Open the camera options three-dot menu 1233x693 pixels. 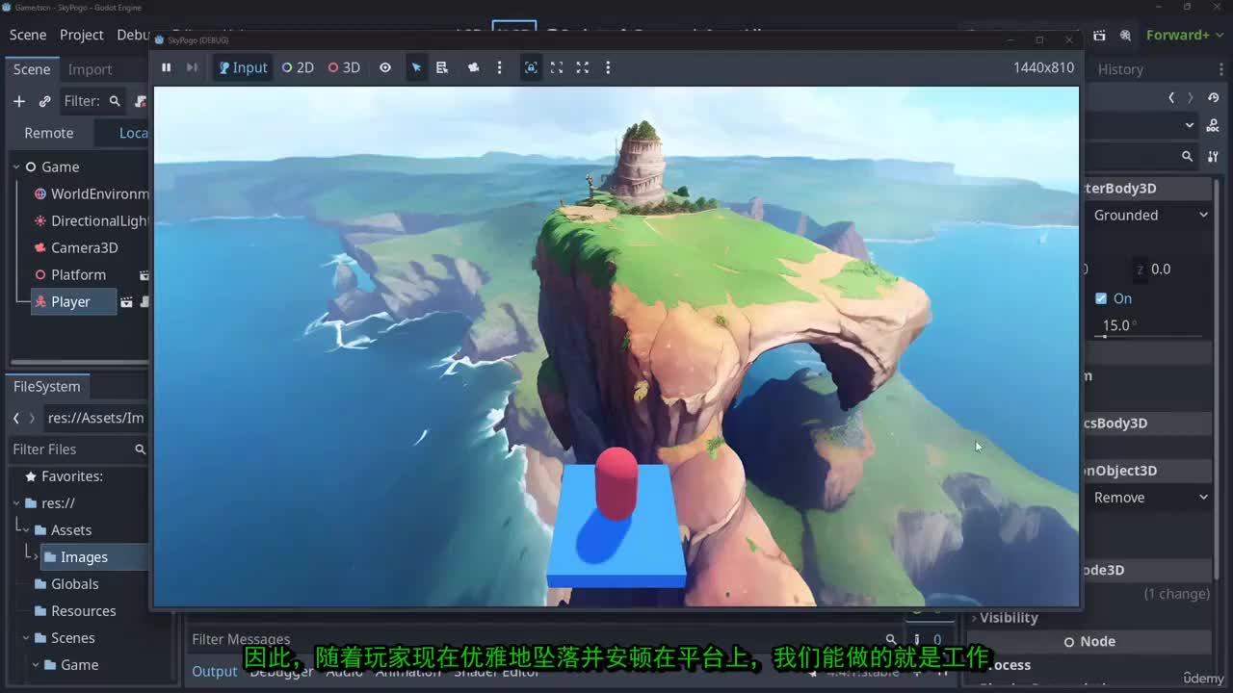point(499,67)
